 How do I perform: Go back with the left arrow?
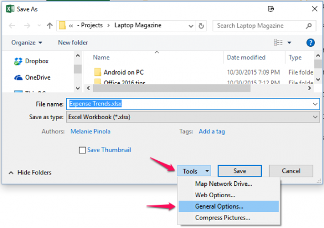(12, 26)
